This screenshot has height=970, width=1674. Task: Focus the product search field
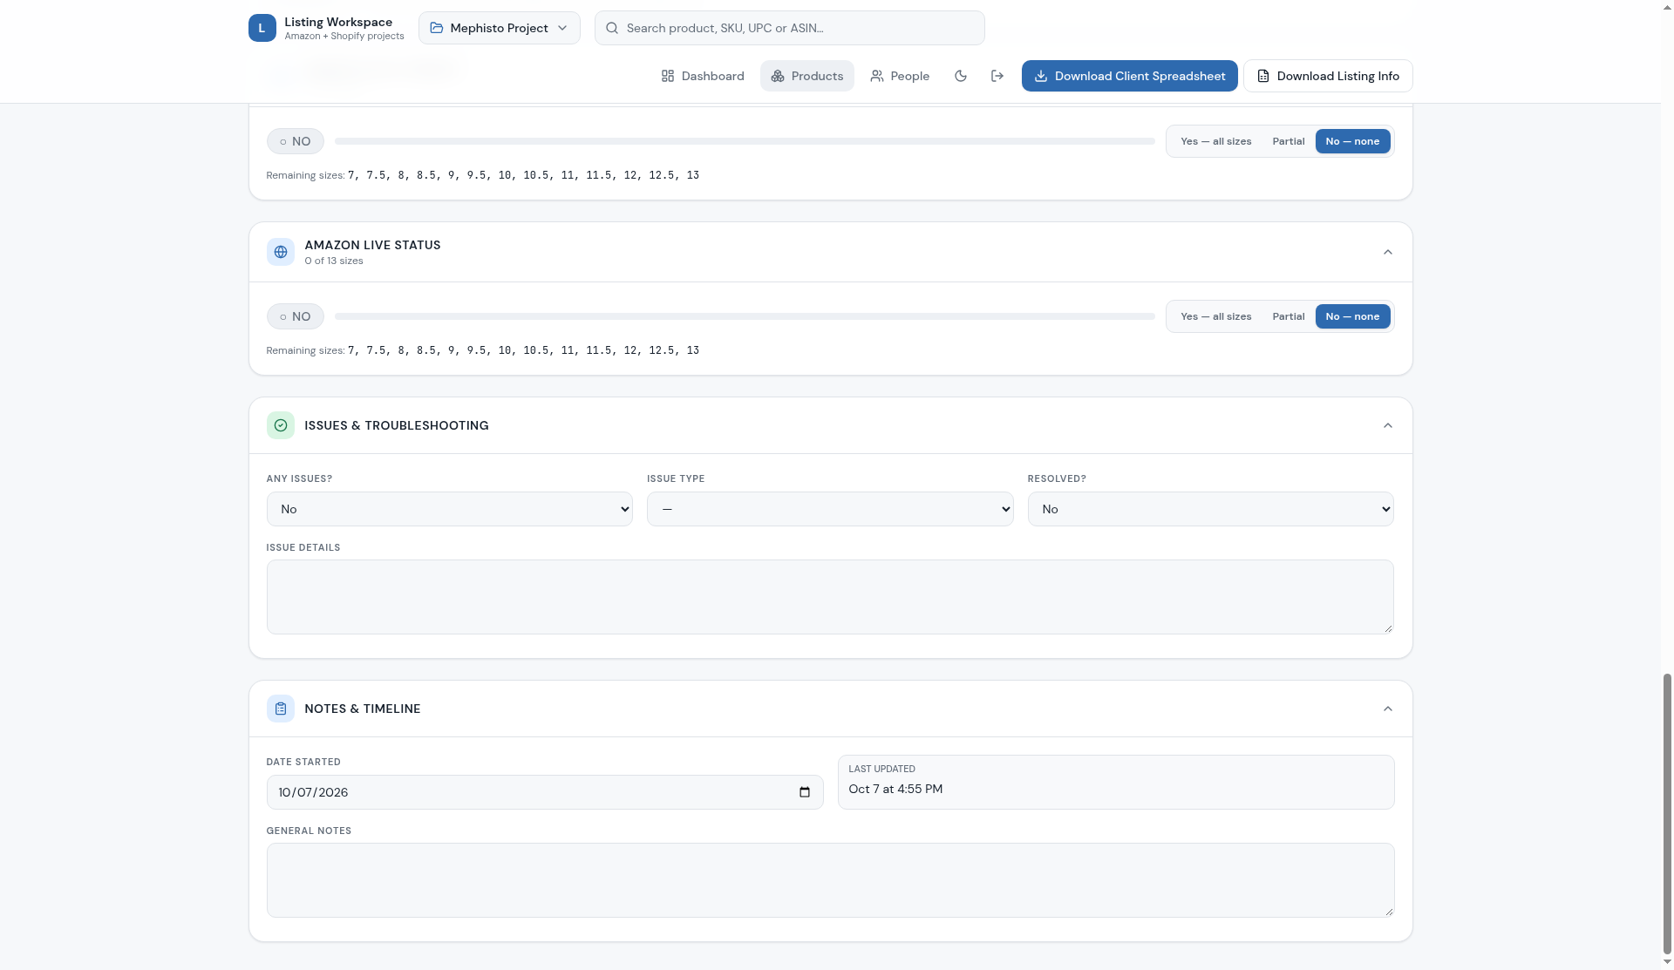coord(790,28)
